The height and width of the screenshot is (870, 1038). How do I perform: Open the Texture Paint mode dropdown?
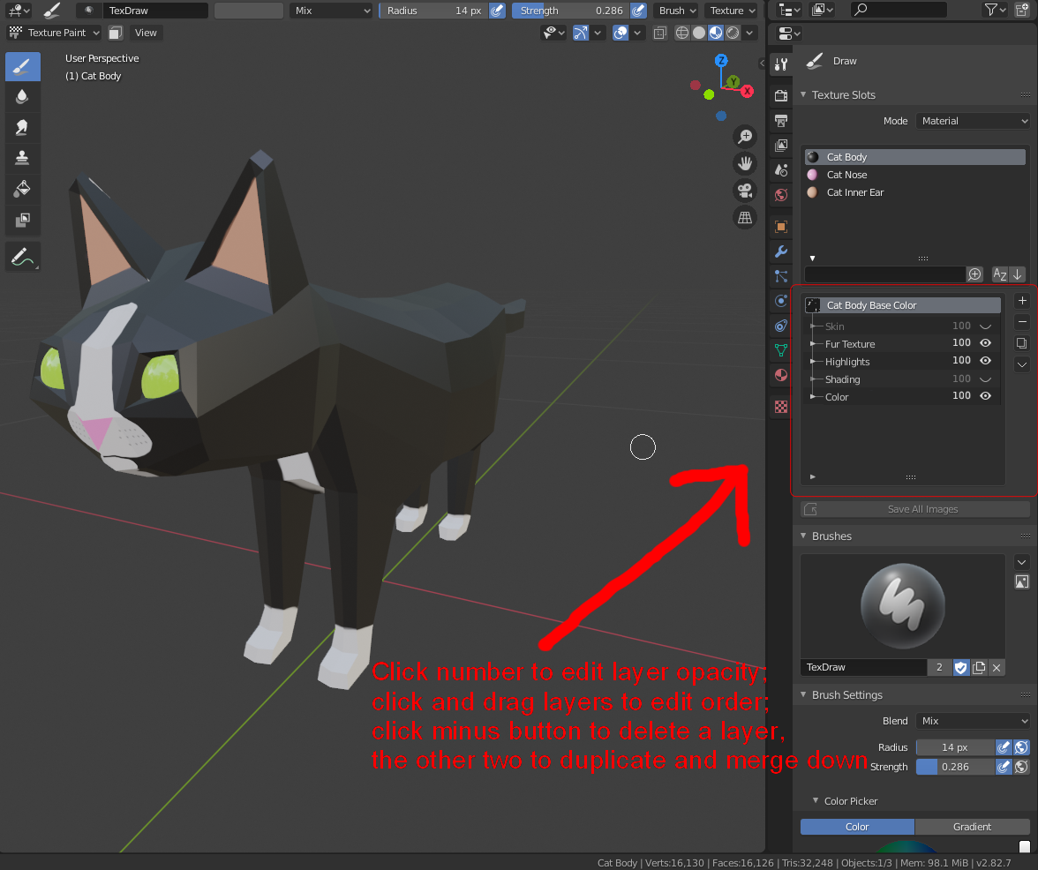tap(55, 33)
